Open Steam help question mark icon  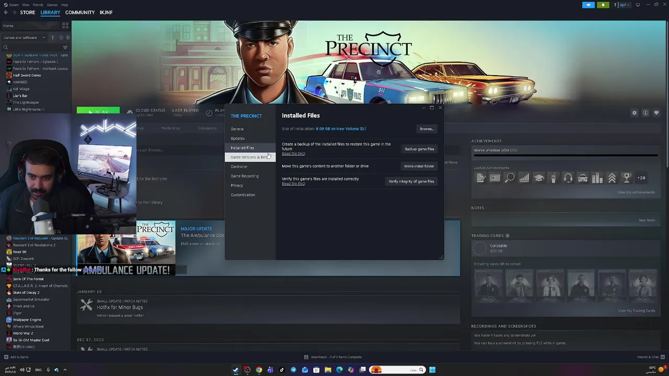(x=615, y=5)
